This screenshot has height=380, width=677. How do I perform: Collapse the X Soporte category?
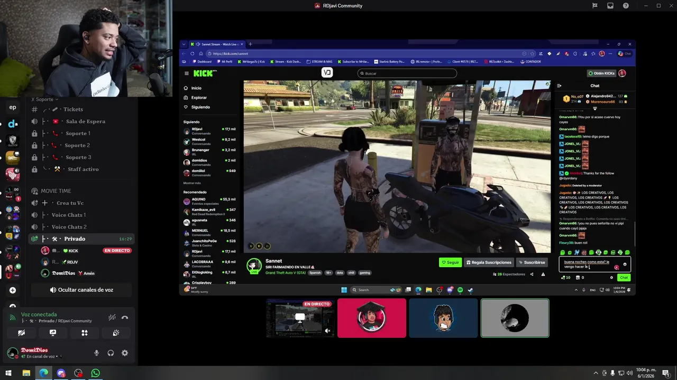pos(45,99)
